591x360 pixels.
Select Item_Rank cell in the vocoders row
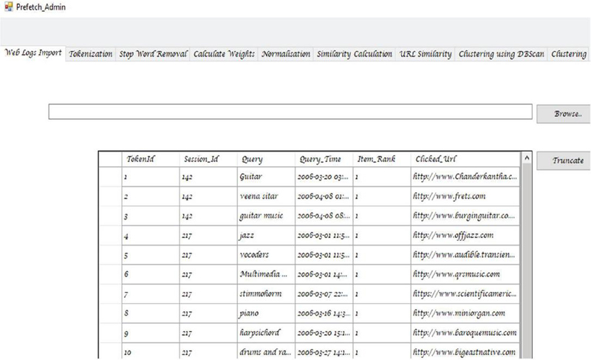click(382, 255)
